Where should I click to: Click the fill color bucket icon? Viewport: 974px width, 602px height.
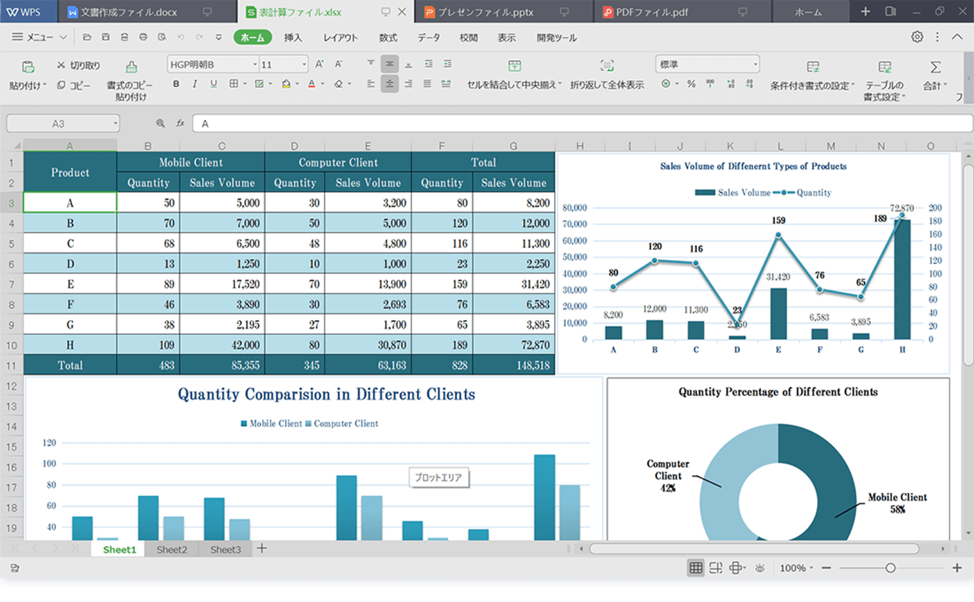[x=286, y=84]
